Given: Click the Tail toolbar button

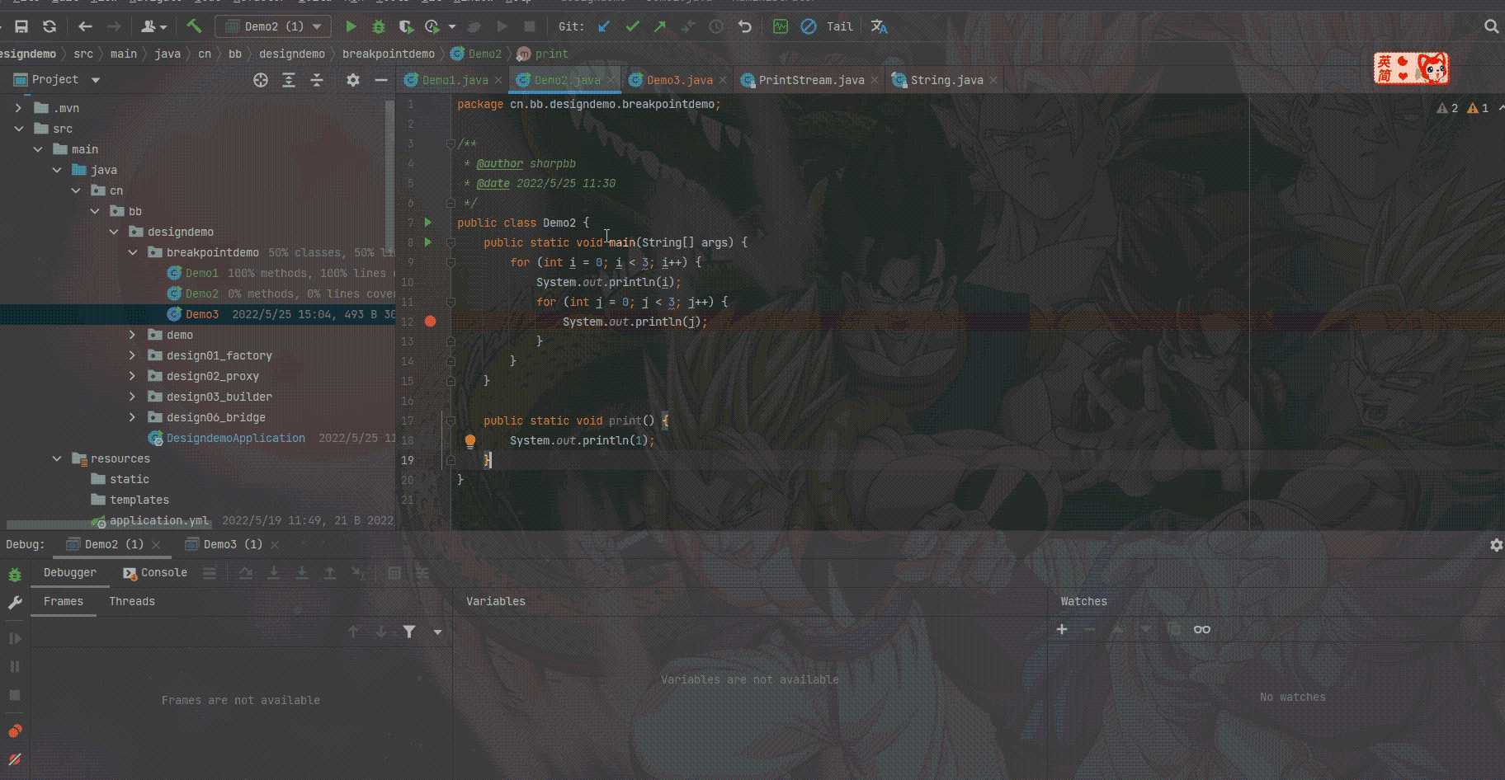Looking at the screenshot, I should tap(840, 26).
